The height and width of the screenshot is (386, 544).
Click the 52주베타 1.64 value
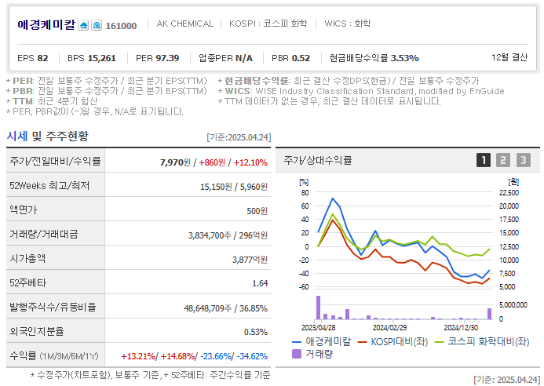[x=260, y=283]
